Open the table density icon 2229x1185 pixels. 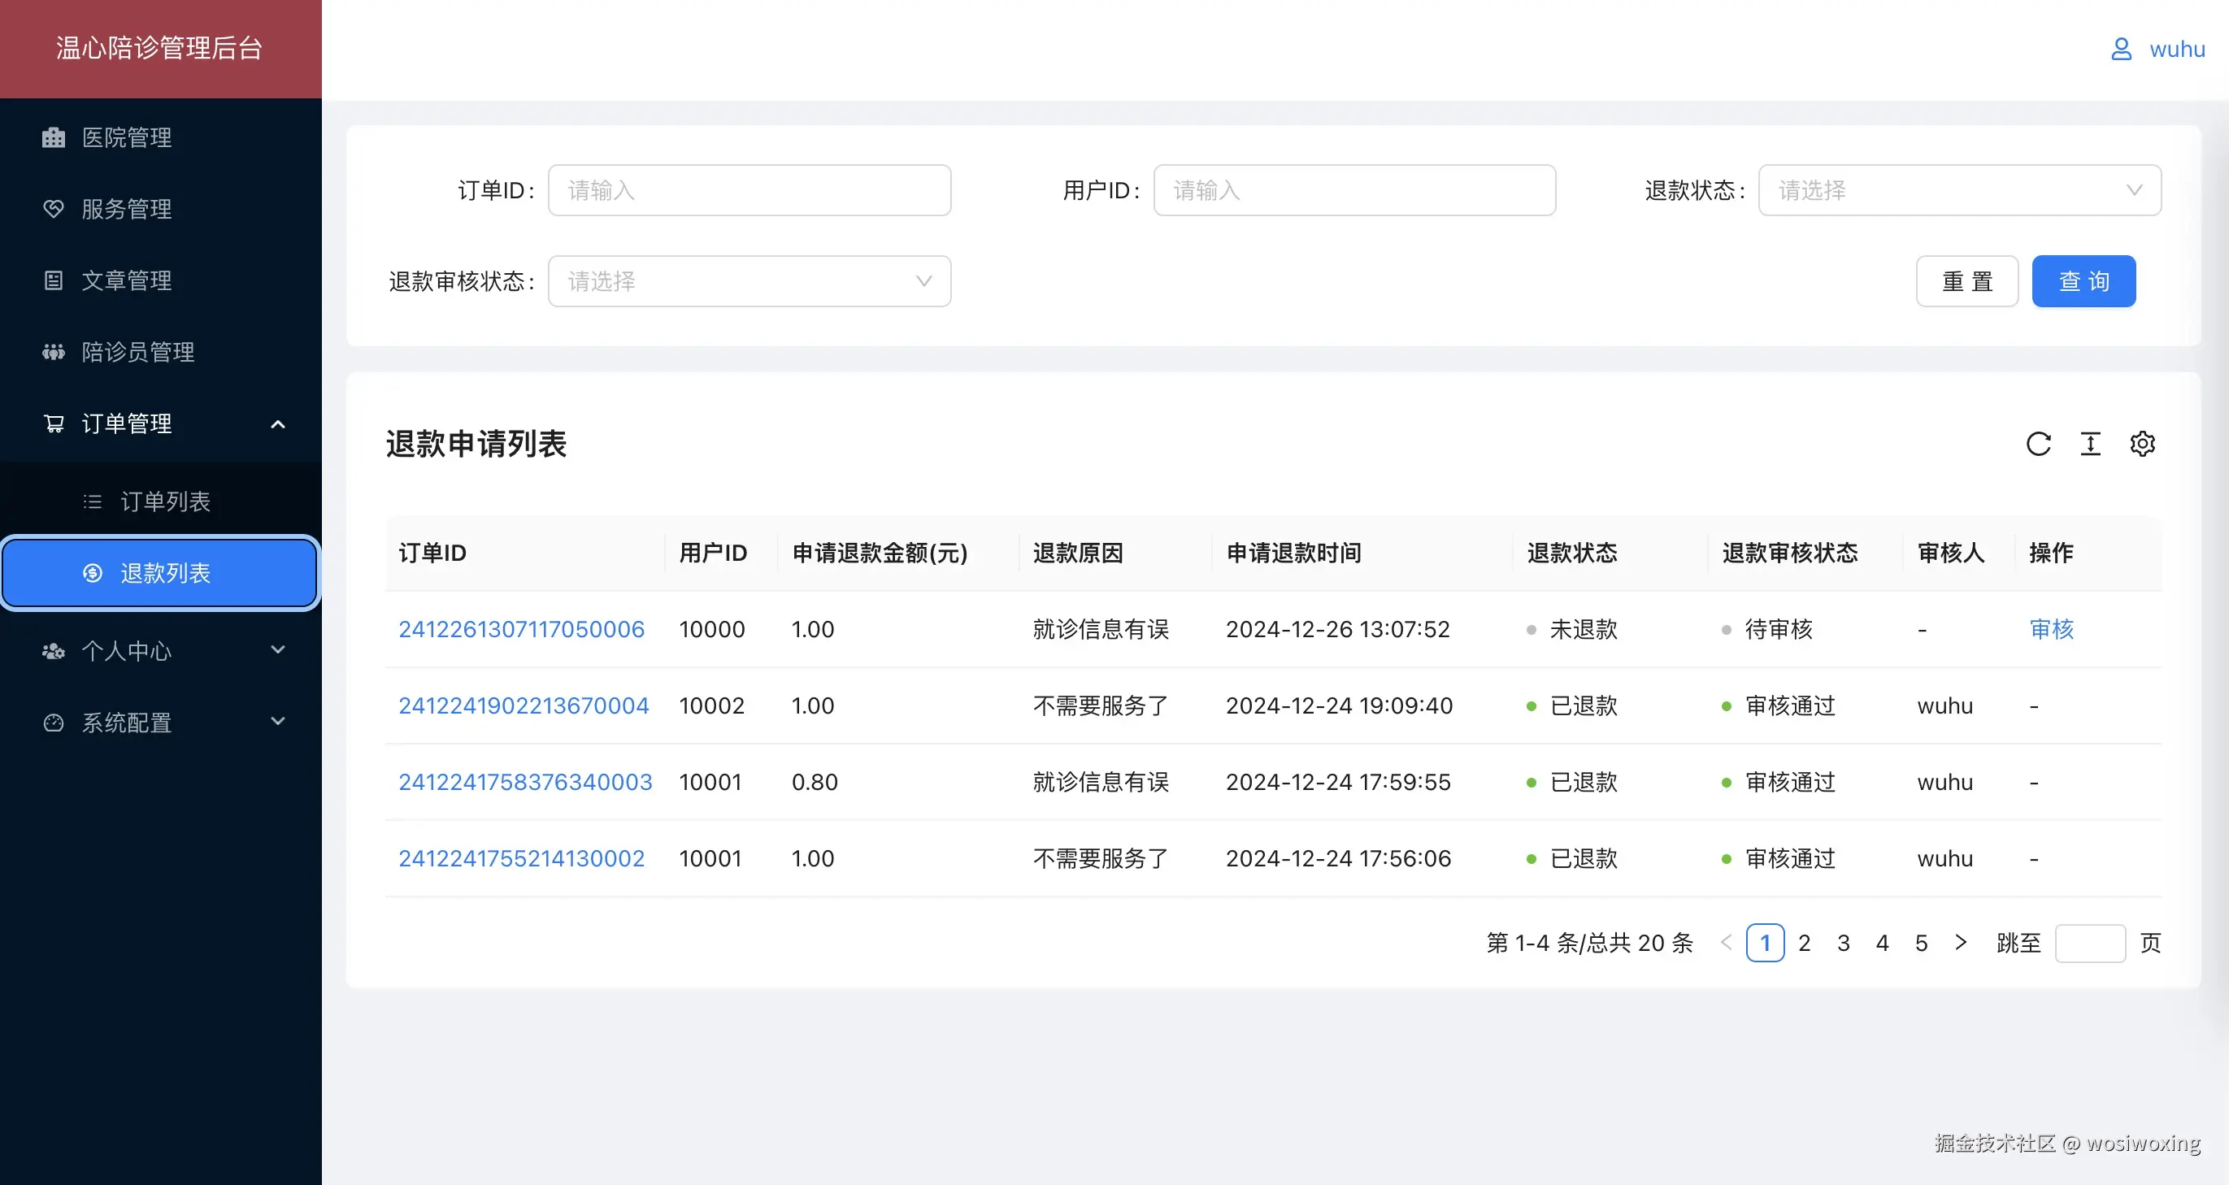point(2090,444)
